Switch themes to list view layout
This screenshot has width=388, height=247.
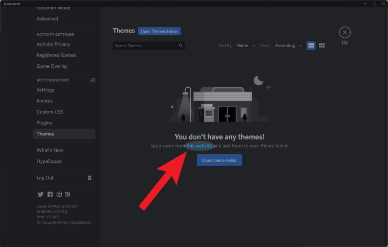(311, 45)
